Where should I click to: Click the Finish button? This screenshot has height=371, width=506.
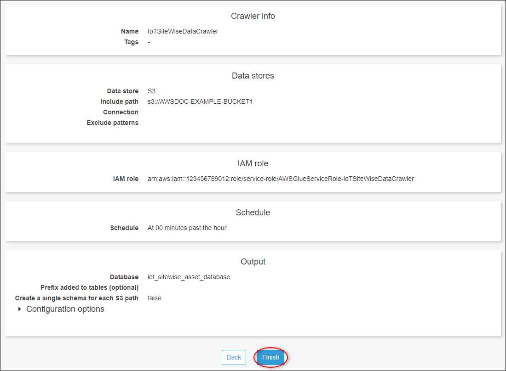[270, 357]
